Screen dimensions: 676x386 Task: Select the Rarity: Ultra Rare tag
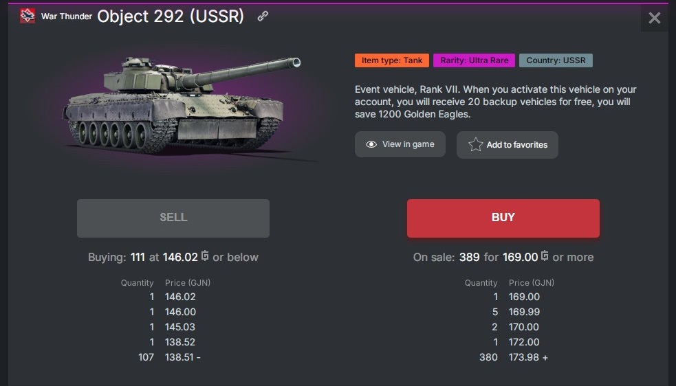point(474,60)
